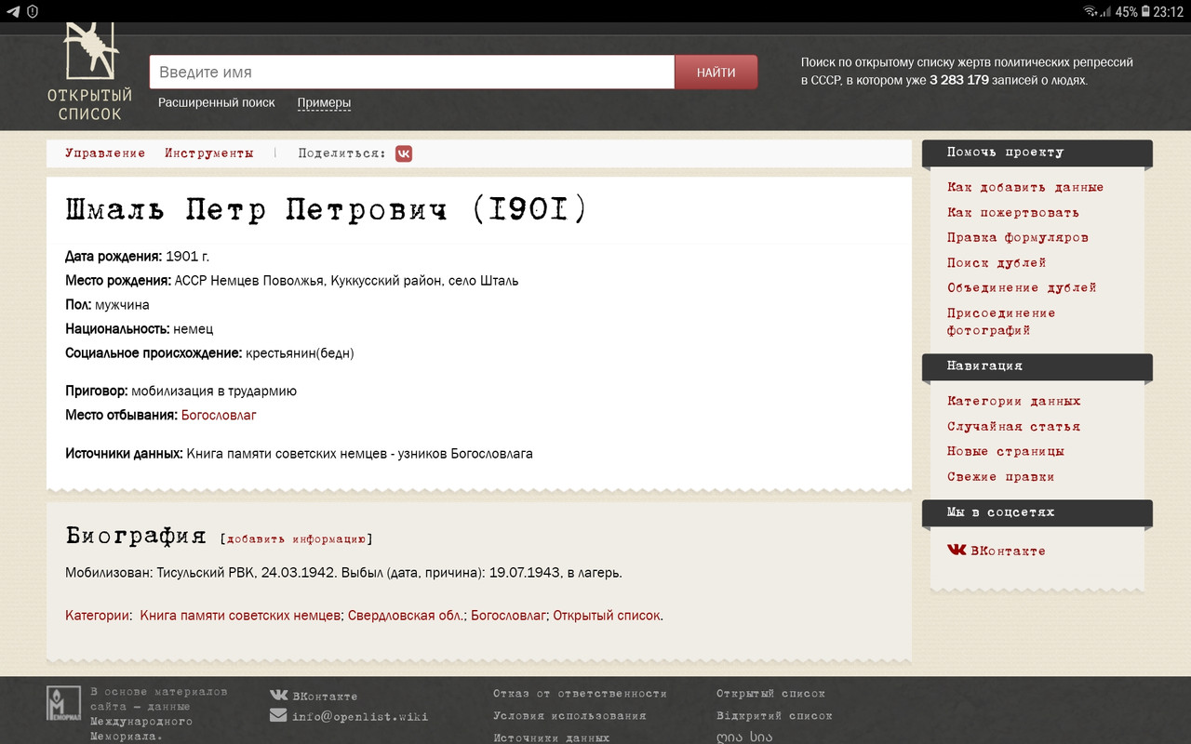Viewport: 1191px width, 744px height.
Task: Open Категории данных in navigation
Action: [1014, 402]
